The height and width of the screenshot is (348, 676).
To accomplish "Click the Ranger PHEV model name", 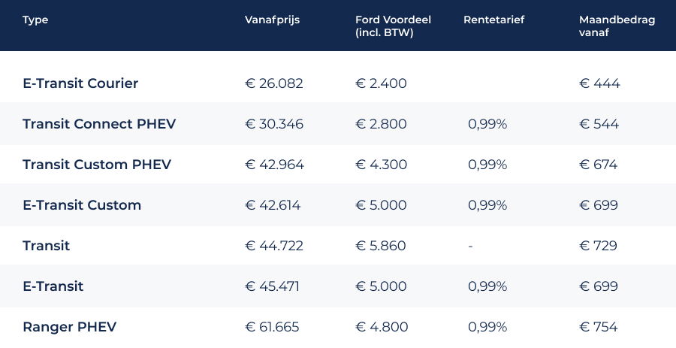I will [69, 327].
